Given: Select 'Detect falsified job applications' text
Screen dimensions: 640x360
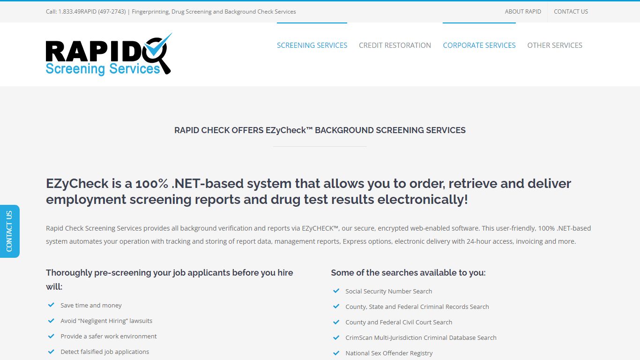Looking at the screenshot, I should click(x=104, y=352).
